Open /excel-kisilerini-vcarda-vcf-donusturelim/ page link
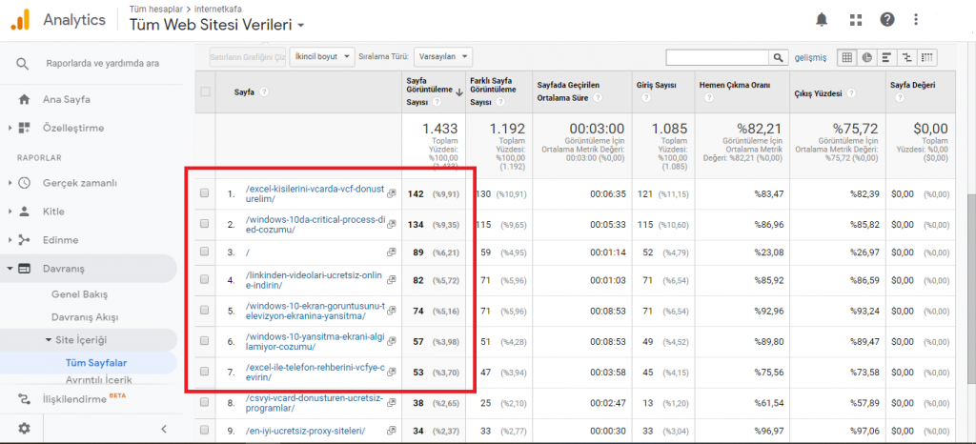The width and height of the screenshot is (976, 444). point(315,194)
